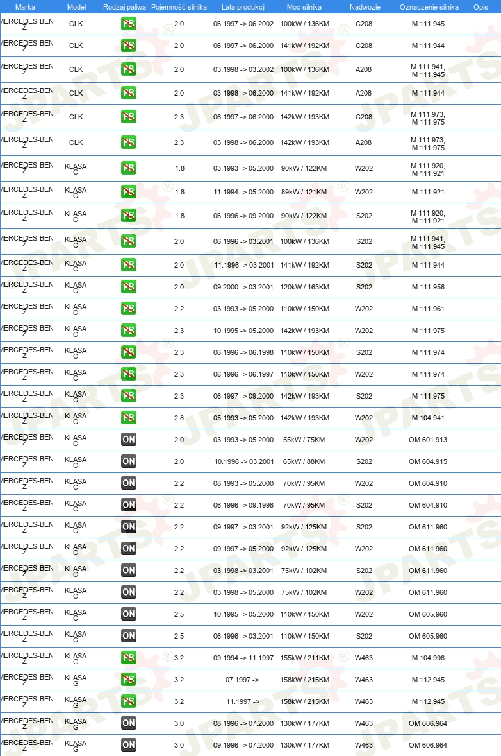Click the production years '11.1994 -> 05.2000'

243,192
